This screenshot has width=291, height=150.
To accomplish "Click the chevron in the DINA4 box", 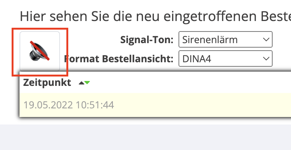I will coord(266,58).
